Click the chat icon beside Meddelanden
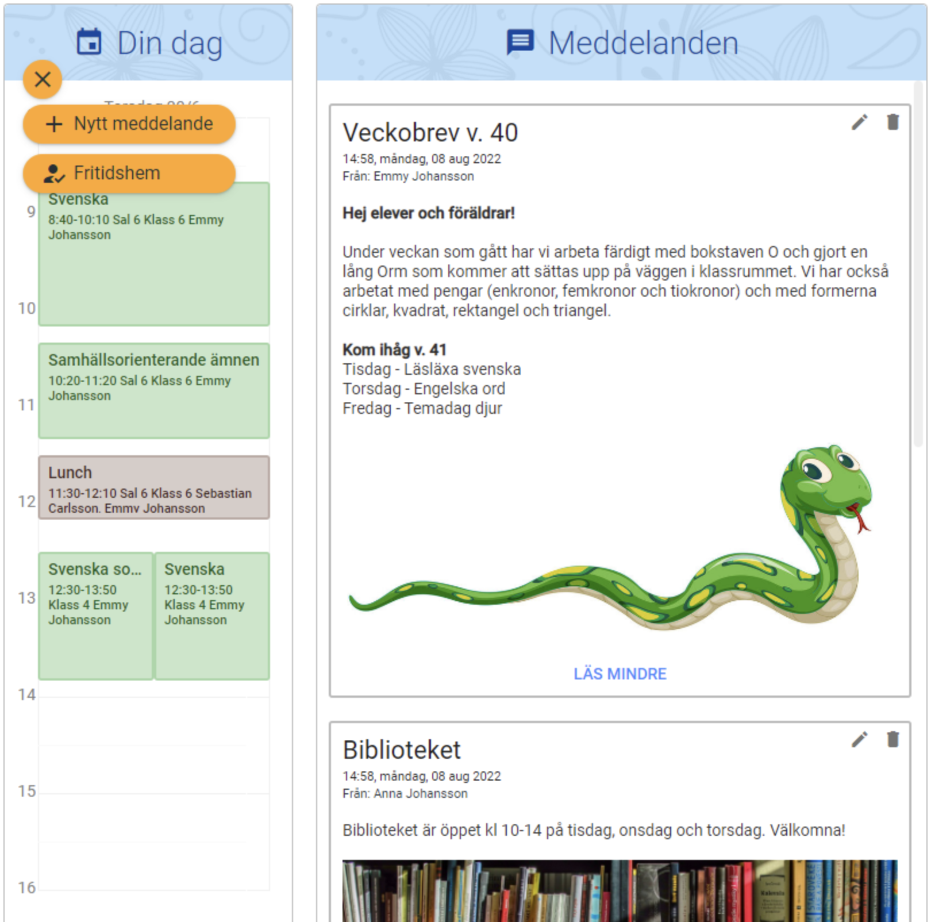 click(520, 43)
